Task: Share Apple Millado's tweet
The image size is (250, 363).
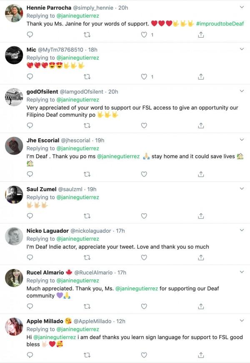Action: (x=201, y=355)
